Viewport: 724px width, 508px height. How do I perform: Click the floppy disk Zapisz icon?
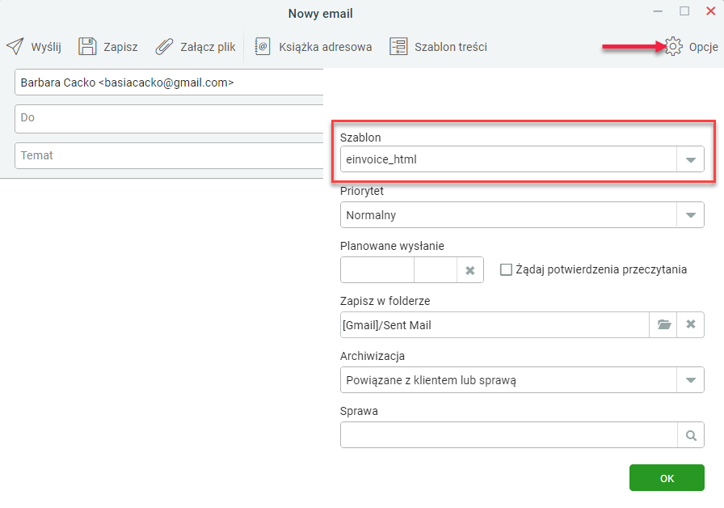point(87,47)
